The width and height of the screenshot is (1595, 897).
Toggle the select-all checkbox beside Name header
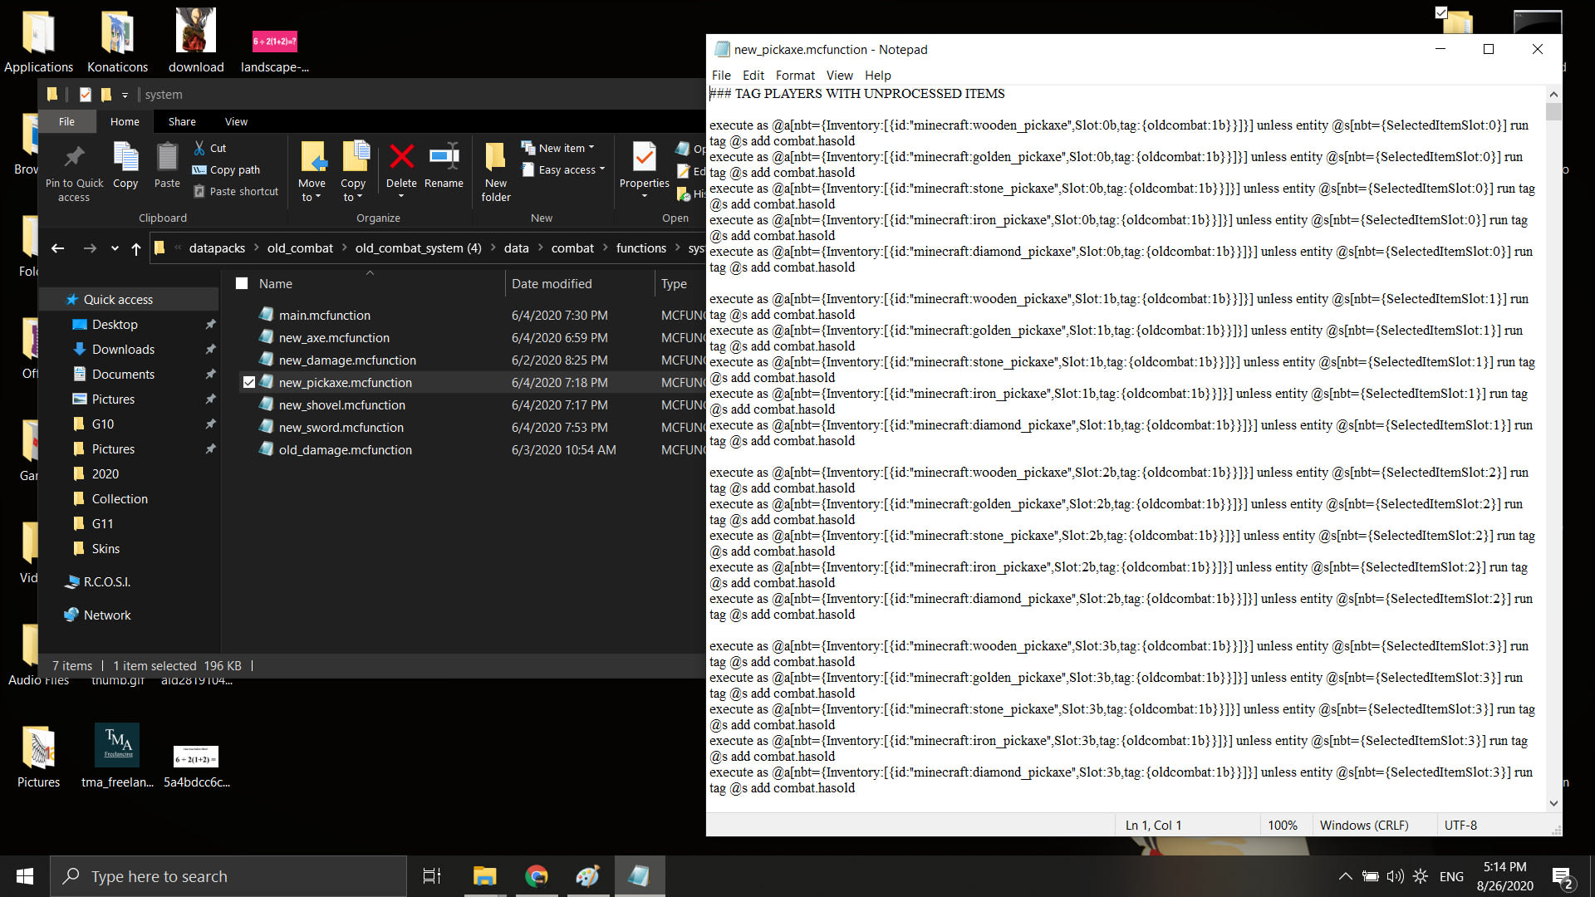242,283
